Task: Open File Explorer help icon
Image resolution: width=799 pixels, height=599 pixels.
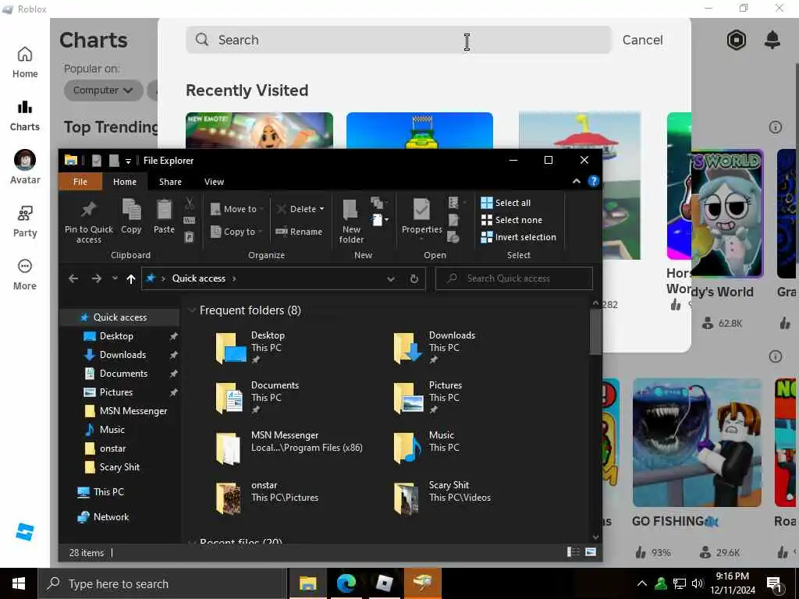Action: (x=594, y=181)
